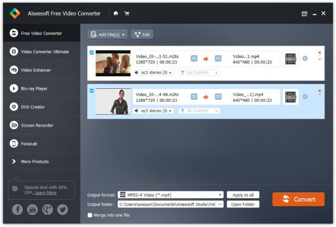The height and width of the screenshot is (227, 336).
Task: Open Video Converter Ultimate sidebar item
Action: click(x=42, y=52)
